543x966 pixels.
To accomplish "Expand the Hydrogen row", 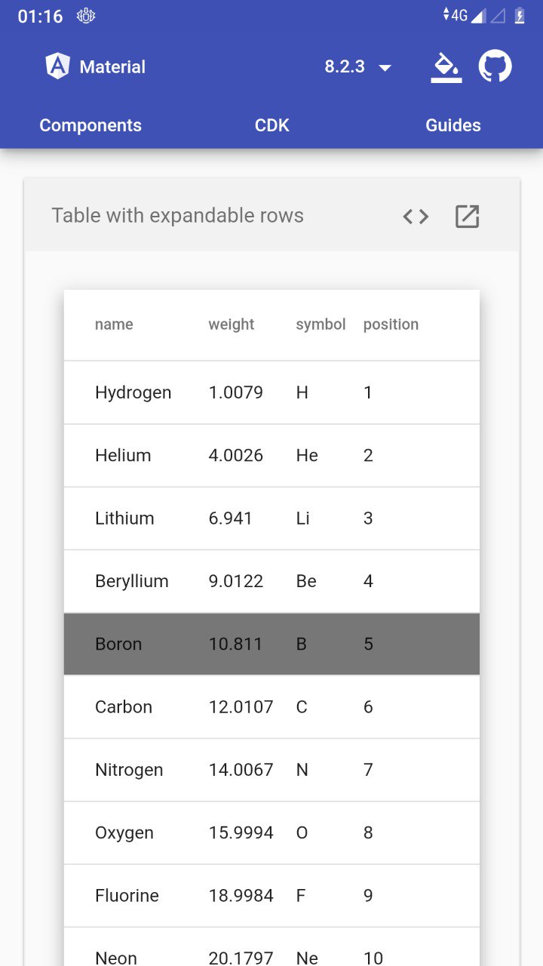I will 271,392.
